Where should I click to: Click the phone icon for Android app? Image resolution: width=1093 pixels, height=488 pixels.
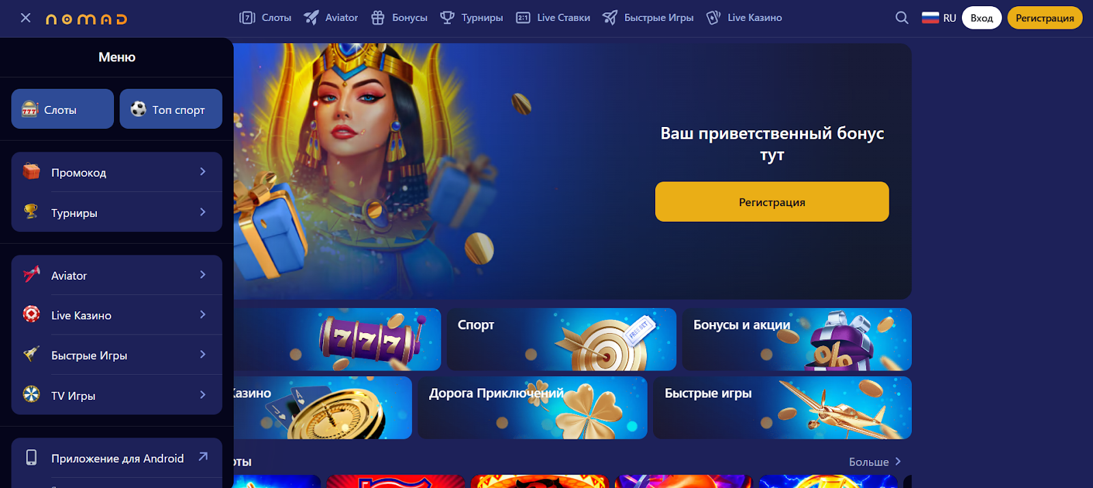(31, 457)
